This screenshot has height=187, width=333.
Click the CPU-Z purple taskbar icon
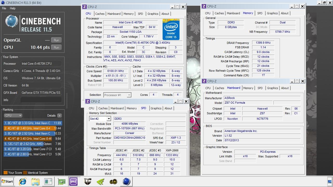[x=74, y=182]
